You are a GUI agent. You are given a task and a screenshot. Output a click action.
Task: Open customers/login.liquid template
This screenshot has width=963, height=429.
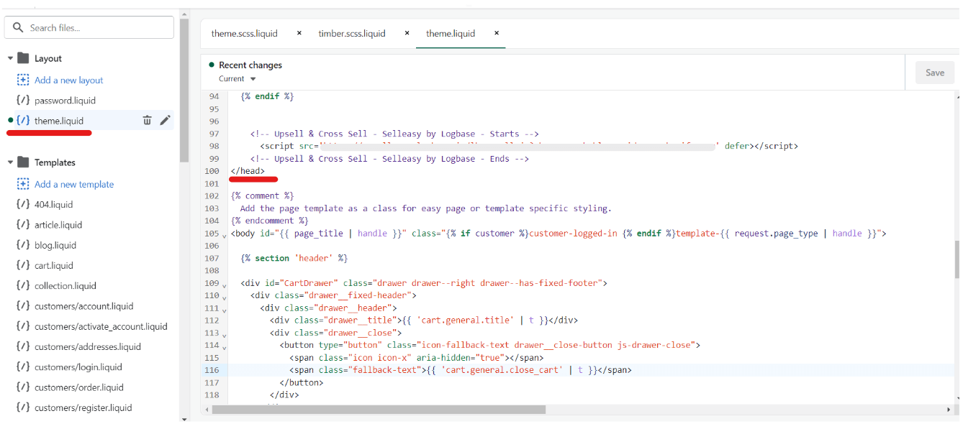click(x=78, y=367)
